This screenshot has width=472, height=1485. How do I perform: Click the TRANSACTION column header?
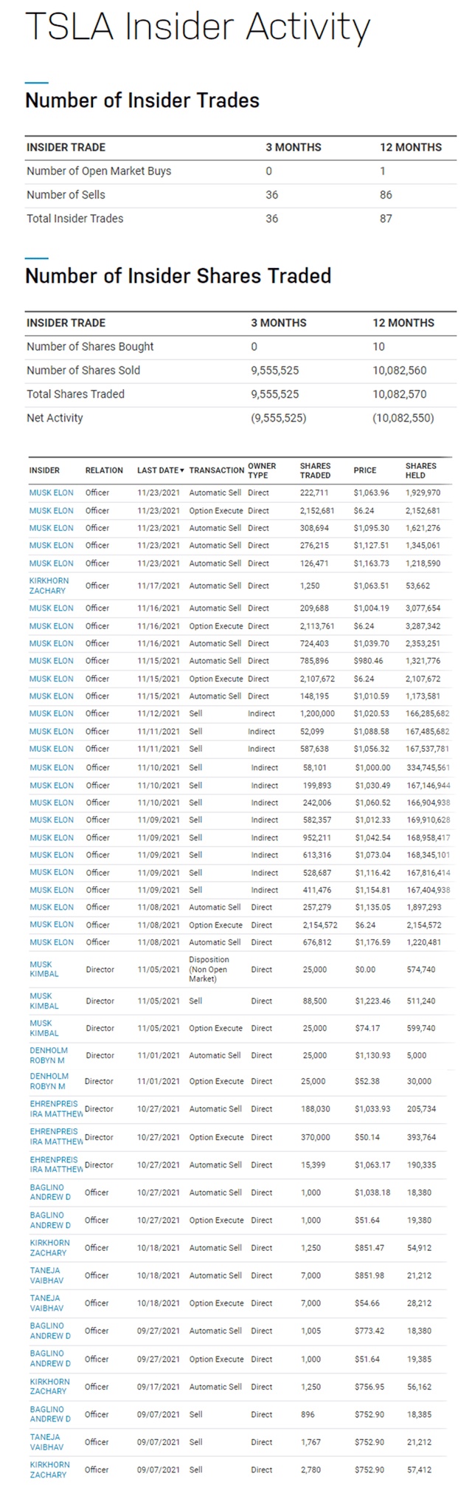click(x=216, y=470)
